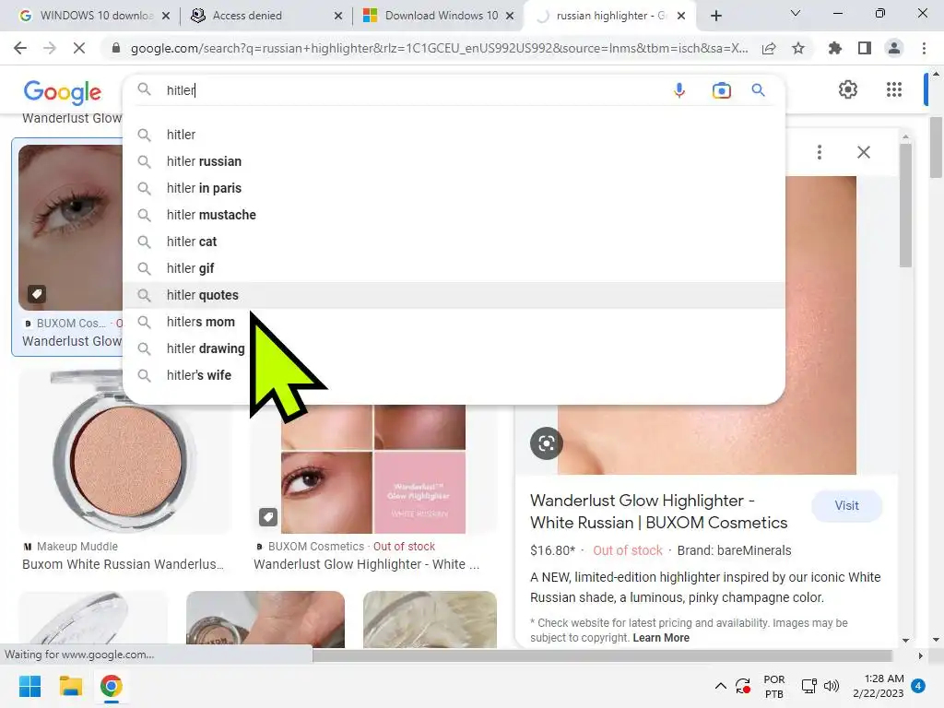Bookmark this page with star icon
This screenshot has width=944, height=708.
click(798, 48)
